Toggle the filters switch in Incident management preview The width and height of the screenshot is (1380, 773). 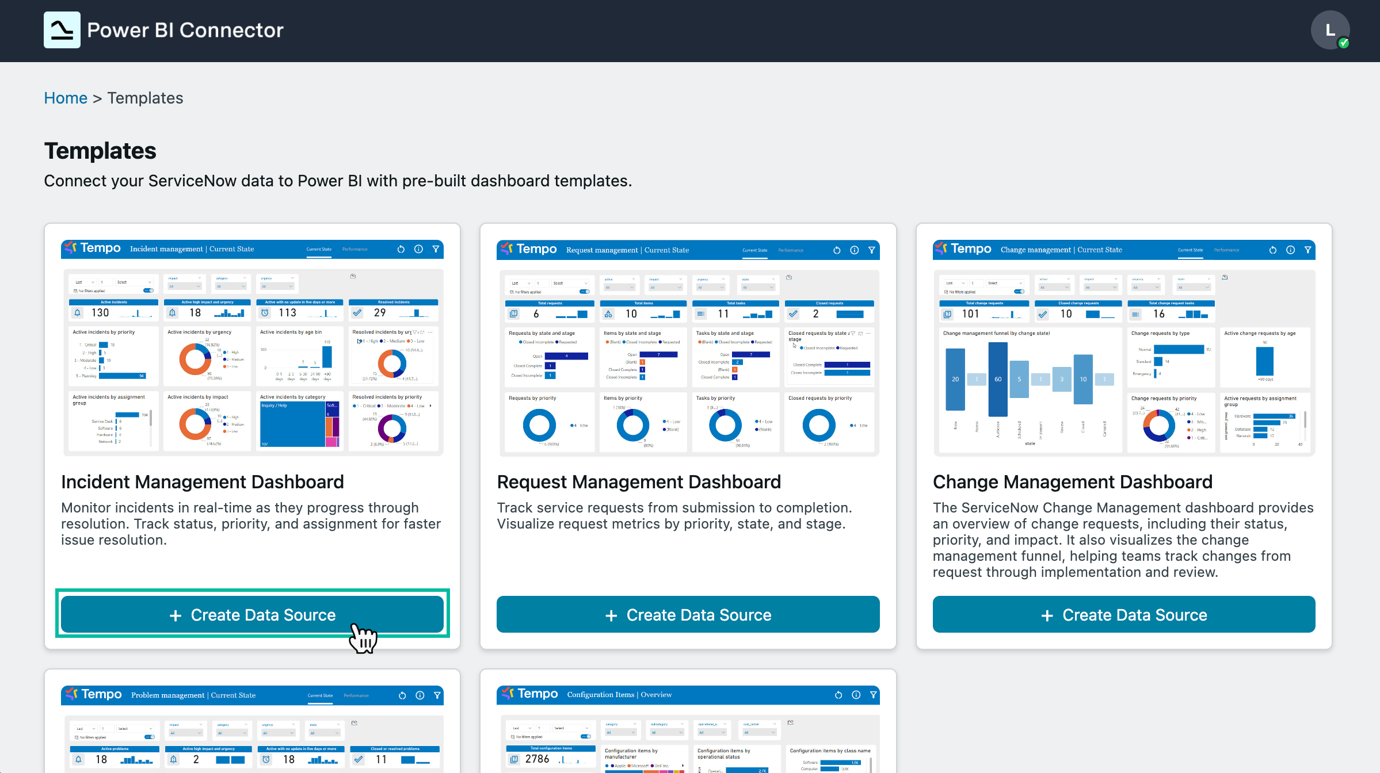(148, 291)
